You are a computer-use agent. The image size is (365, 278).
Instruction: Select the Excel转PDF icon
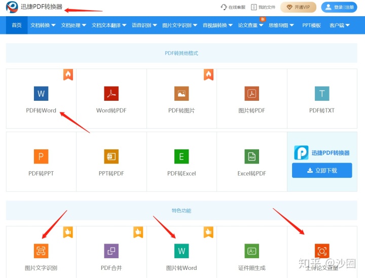pyautogui.click(x=251, y=156)
